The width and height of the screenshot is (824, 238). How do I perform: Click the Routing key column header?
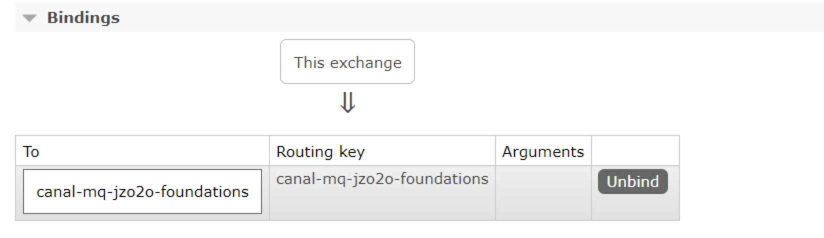(x=320, y=151)
